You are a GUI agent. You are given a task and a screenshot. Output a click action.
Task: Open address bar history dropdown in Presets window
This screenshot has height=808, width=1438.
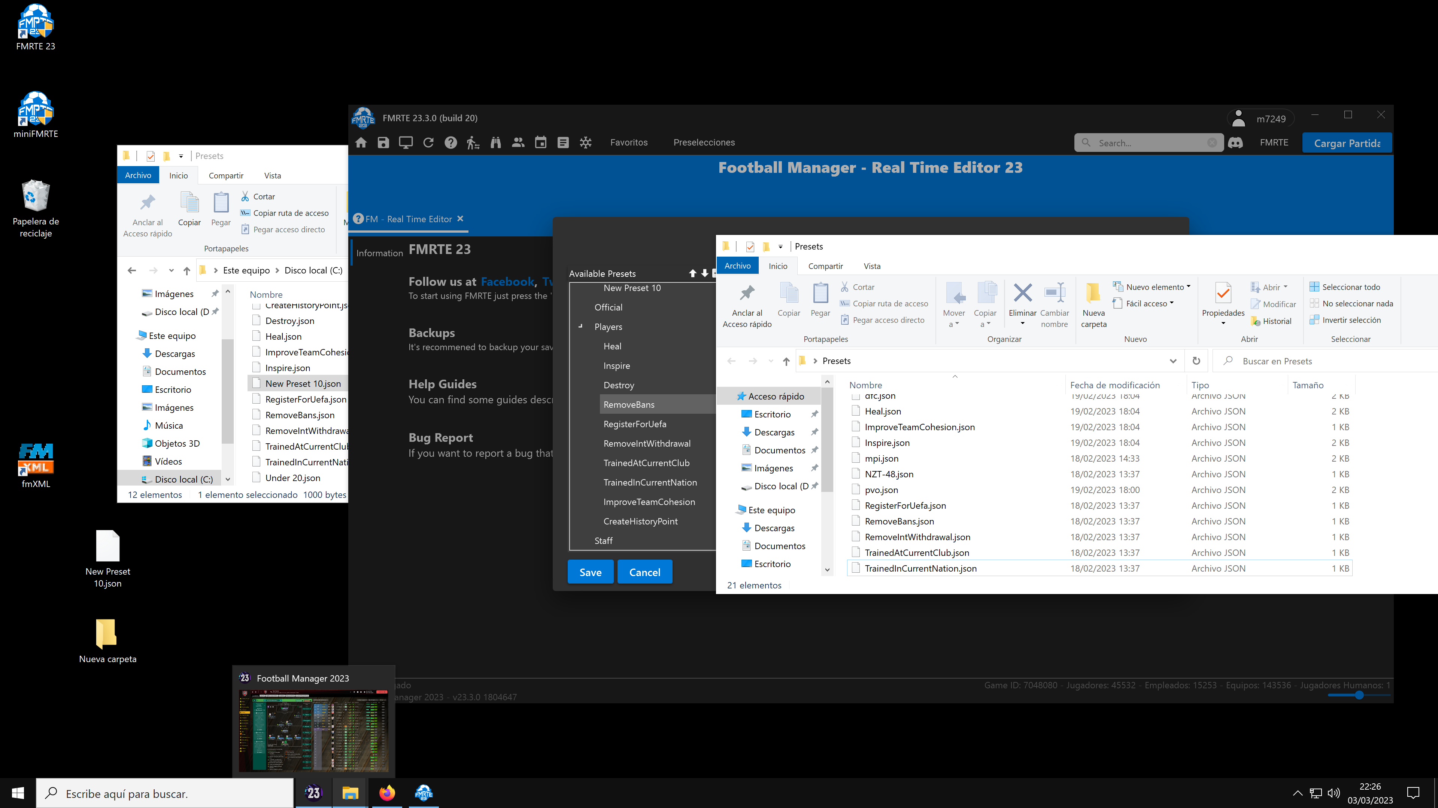1173,361
